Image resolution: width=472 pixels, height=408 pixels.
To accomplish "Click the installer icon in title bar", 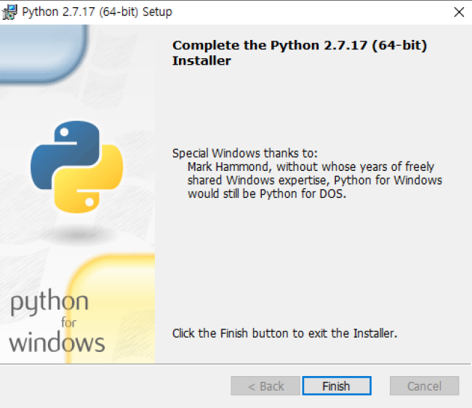I will 11,12.
